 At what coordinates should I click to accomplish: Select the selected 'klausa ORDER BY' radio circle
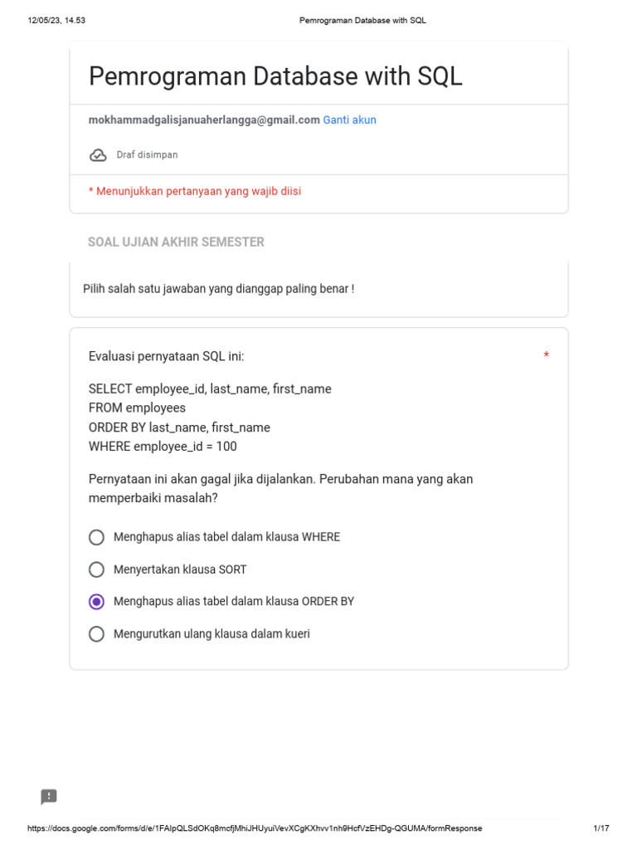coord(96,602)
